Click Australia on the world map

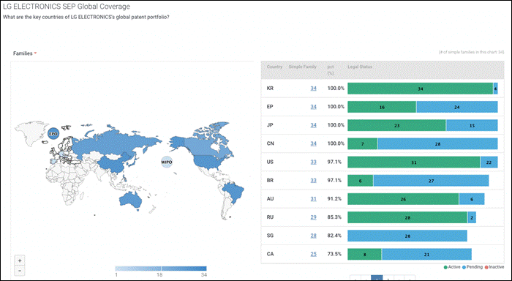(131, 199)
